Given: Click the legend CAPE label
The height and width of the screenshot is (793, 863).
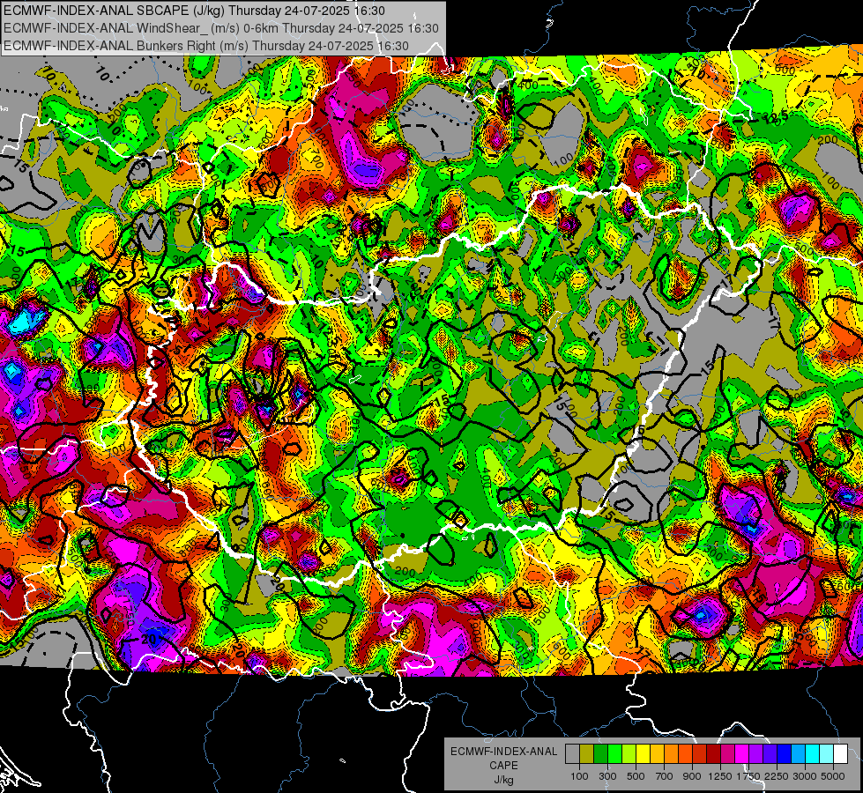Looking at the screenshot, I should click(503, 765).
